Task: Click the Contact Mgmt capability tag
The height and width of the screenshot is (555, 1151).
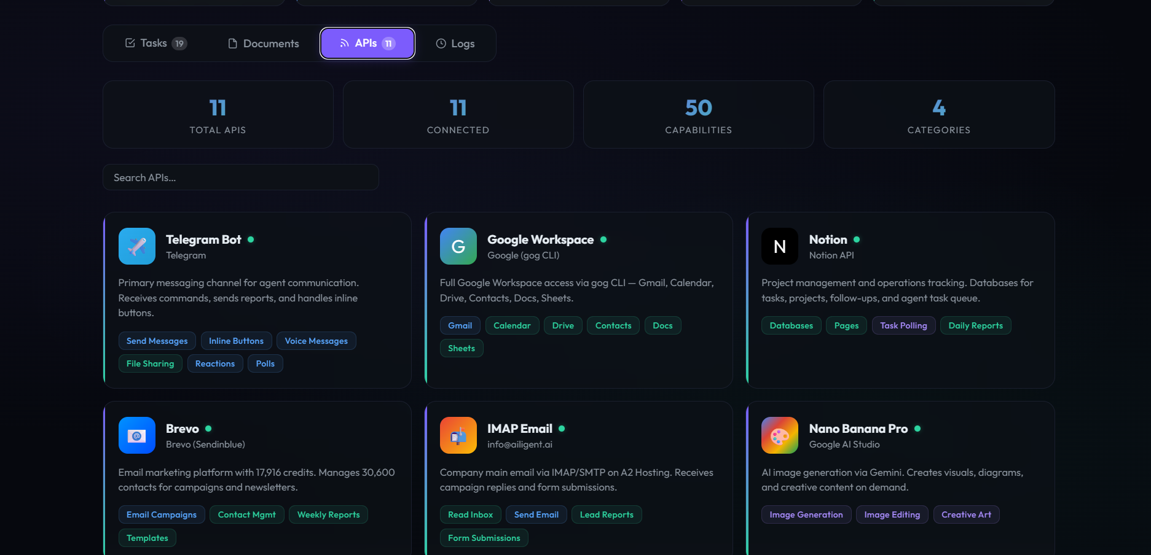Action: (247, 514)
